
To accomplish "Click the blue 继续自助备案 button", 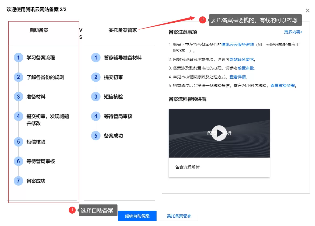I will (x=137, y=216).
